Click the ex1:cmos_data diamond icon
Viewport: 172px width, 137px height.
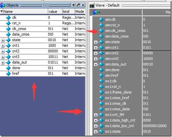101,109
